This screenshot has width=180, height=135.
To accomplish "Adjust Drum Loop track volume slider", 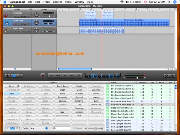I will pos(48,24).
